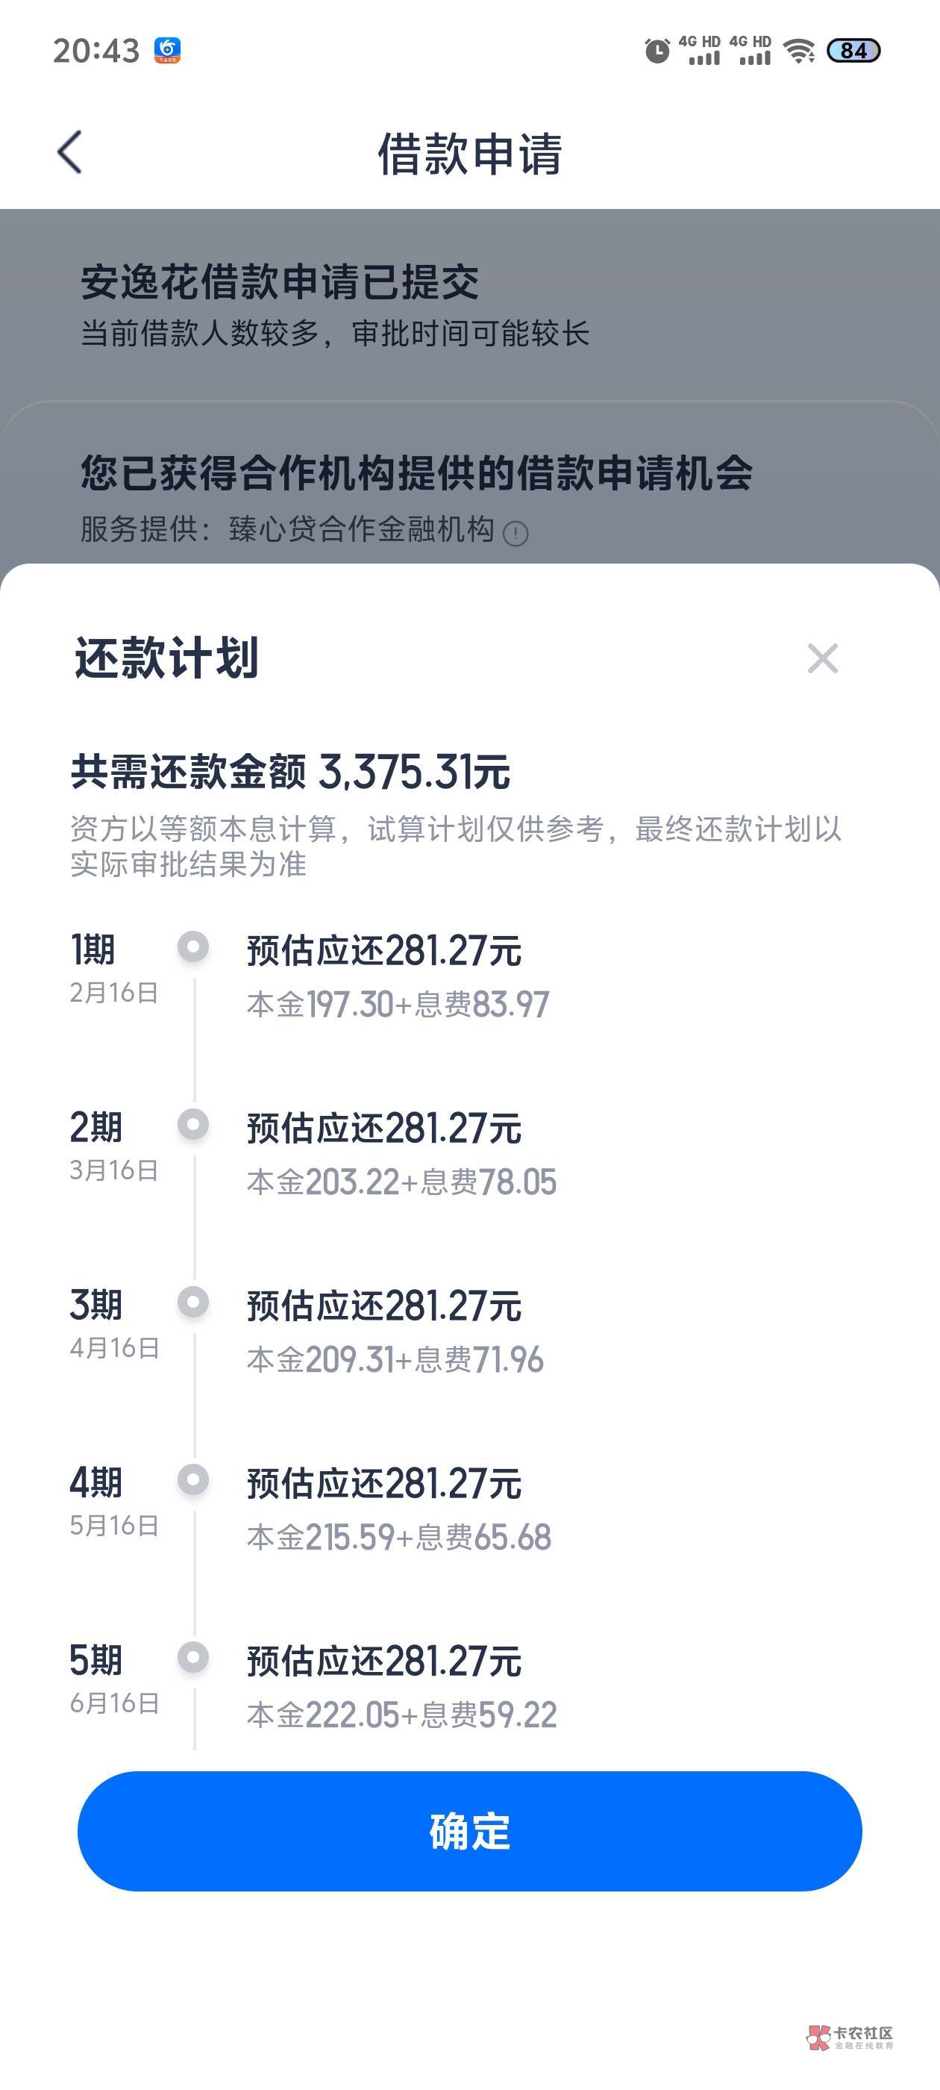The width and height of the screenshot is (940, 2090).
Task: Tap the alarm clock status icon
Action: tap(657, 51)
